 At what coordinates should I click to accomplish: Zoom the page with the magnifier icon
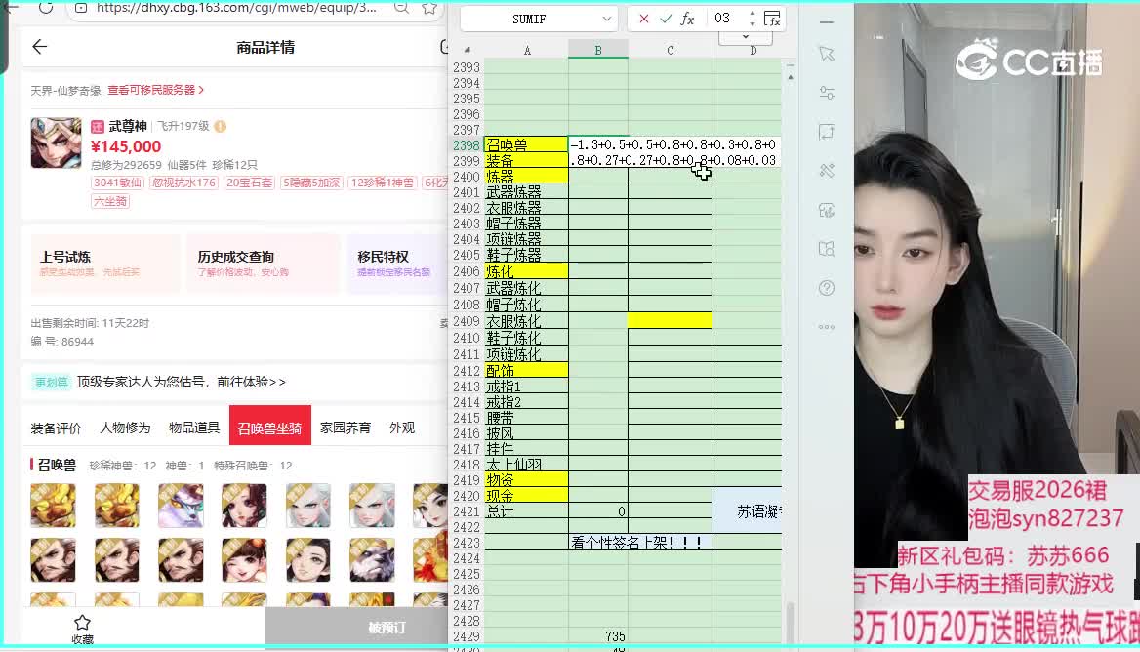[x=401, y=7]
